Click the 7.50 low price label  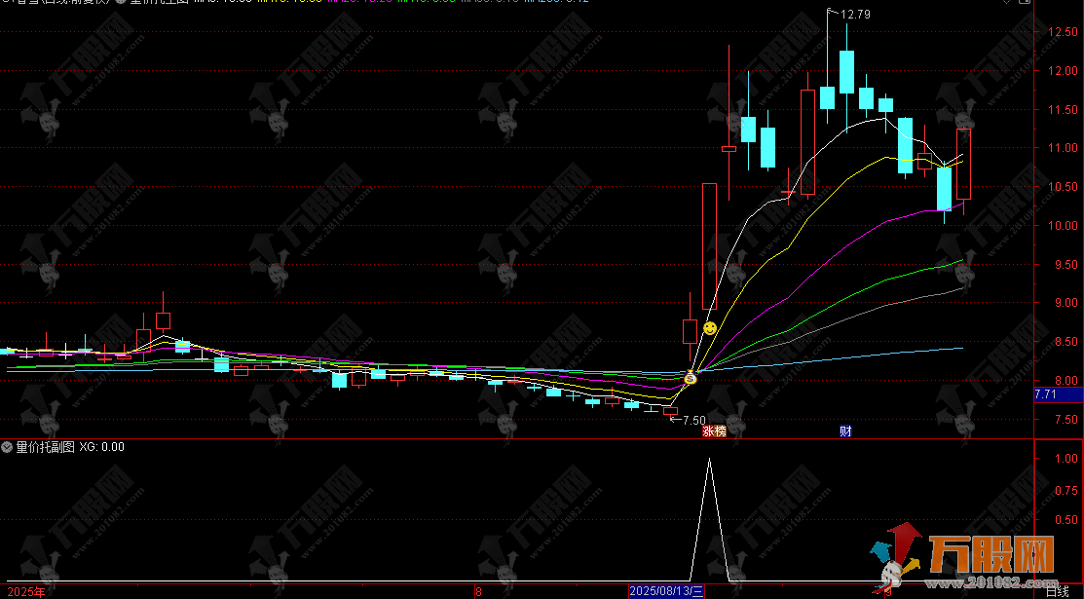[x=694, y=421]
